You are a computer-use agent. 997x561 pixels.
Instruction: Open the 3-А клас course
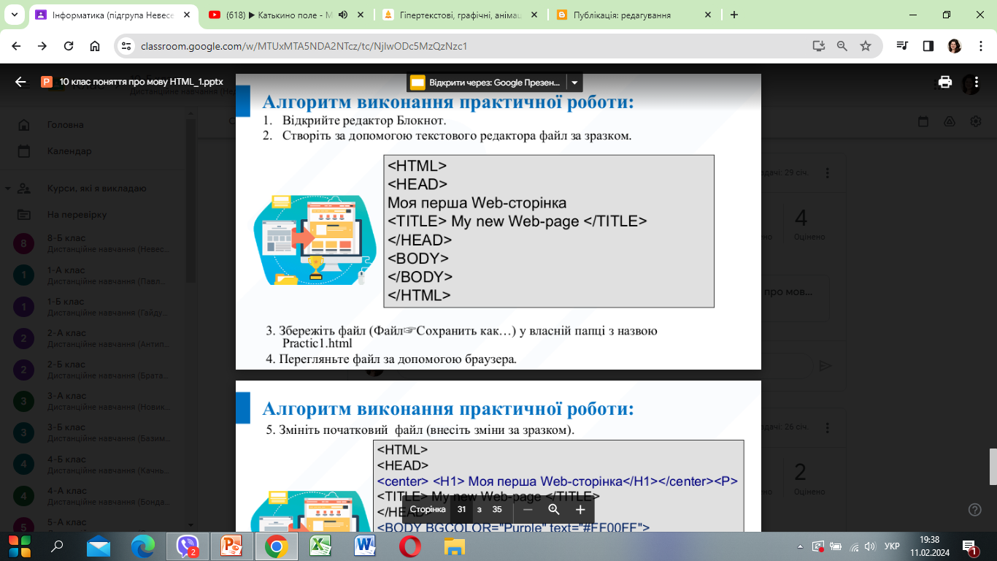[x=95, y=401]
